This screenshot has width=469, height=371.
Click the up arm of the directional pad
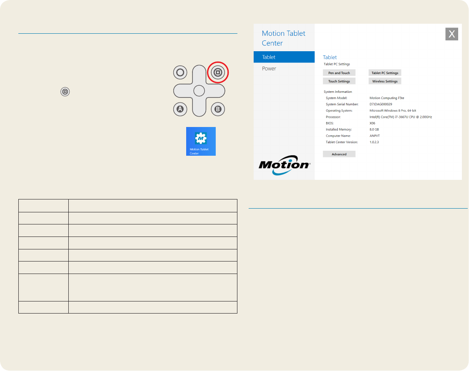(199, 75)
